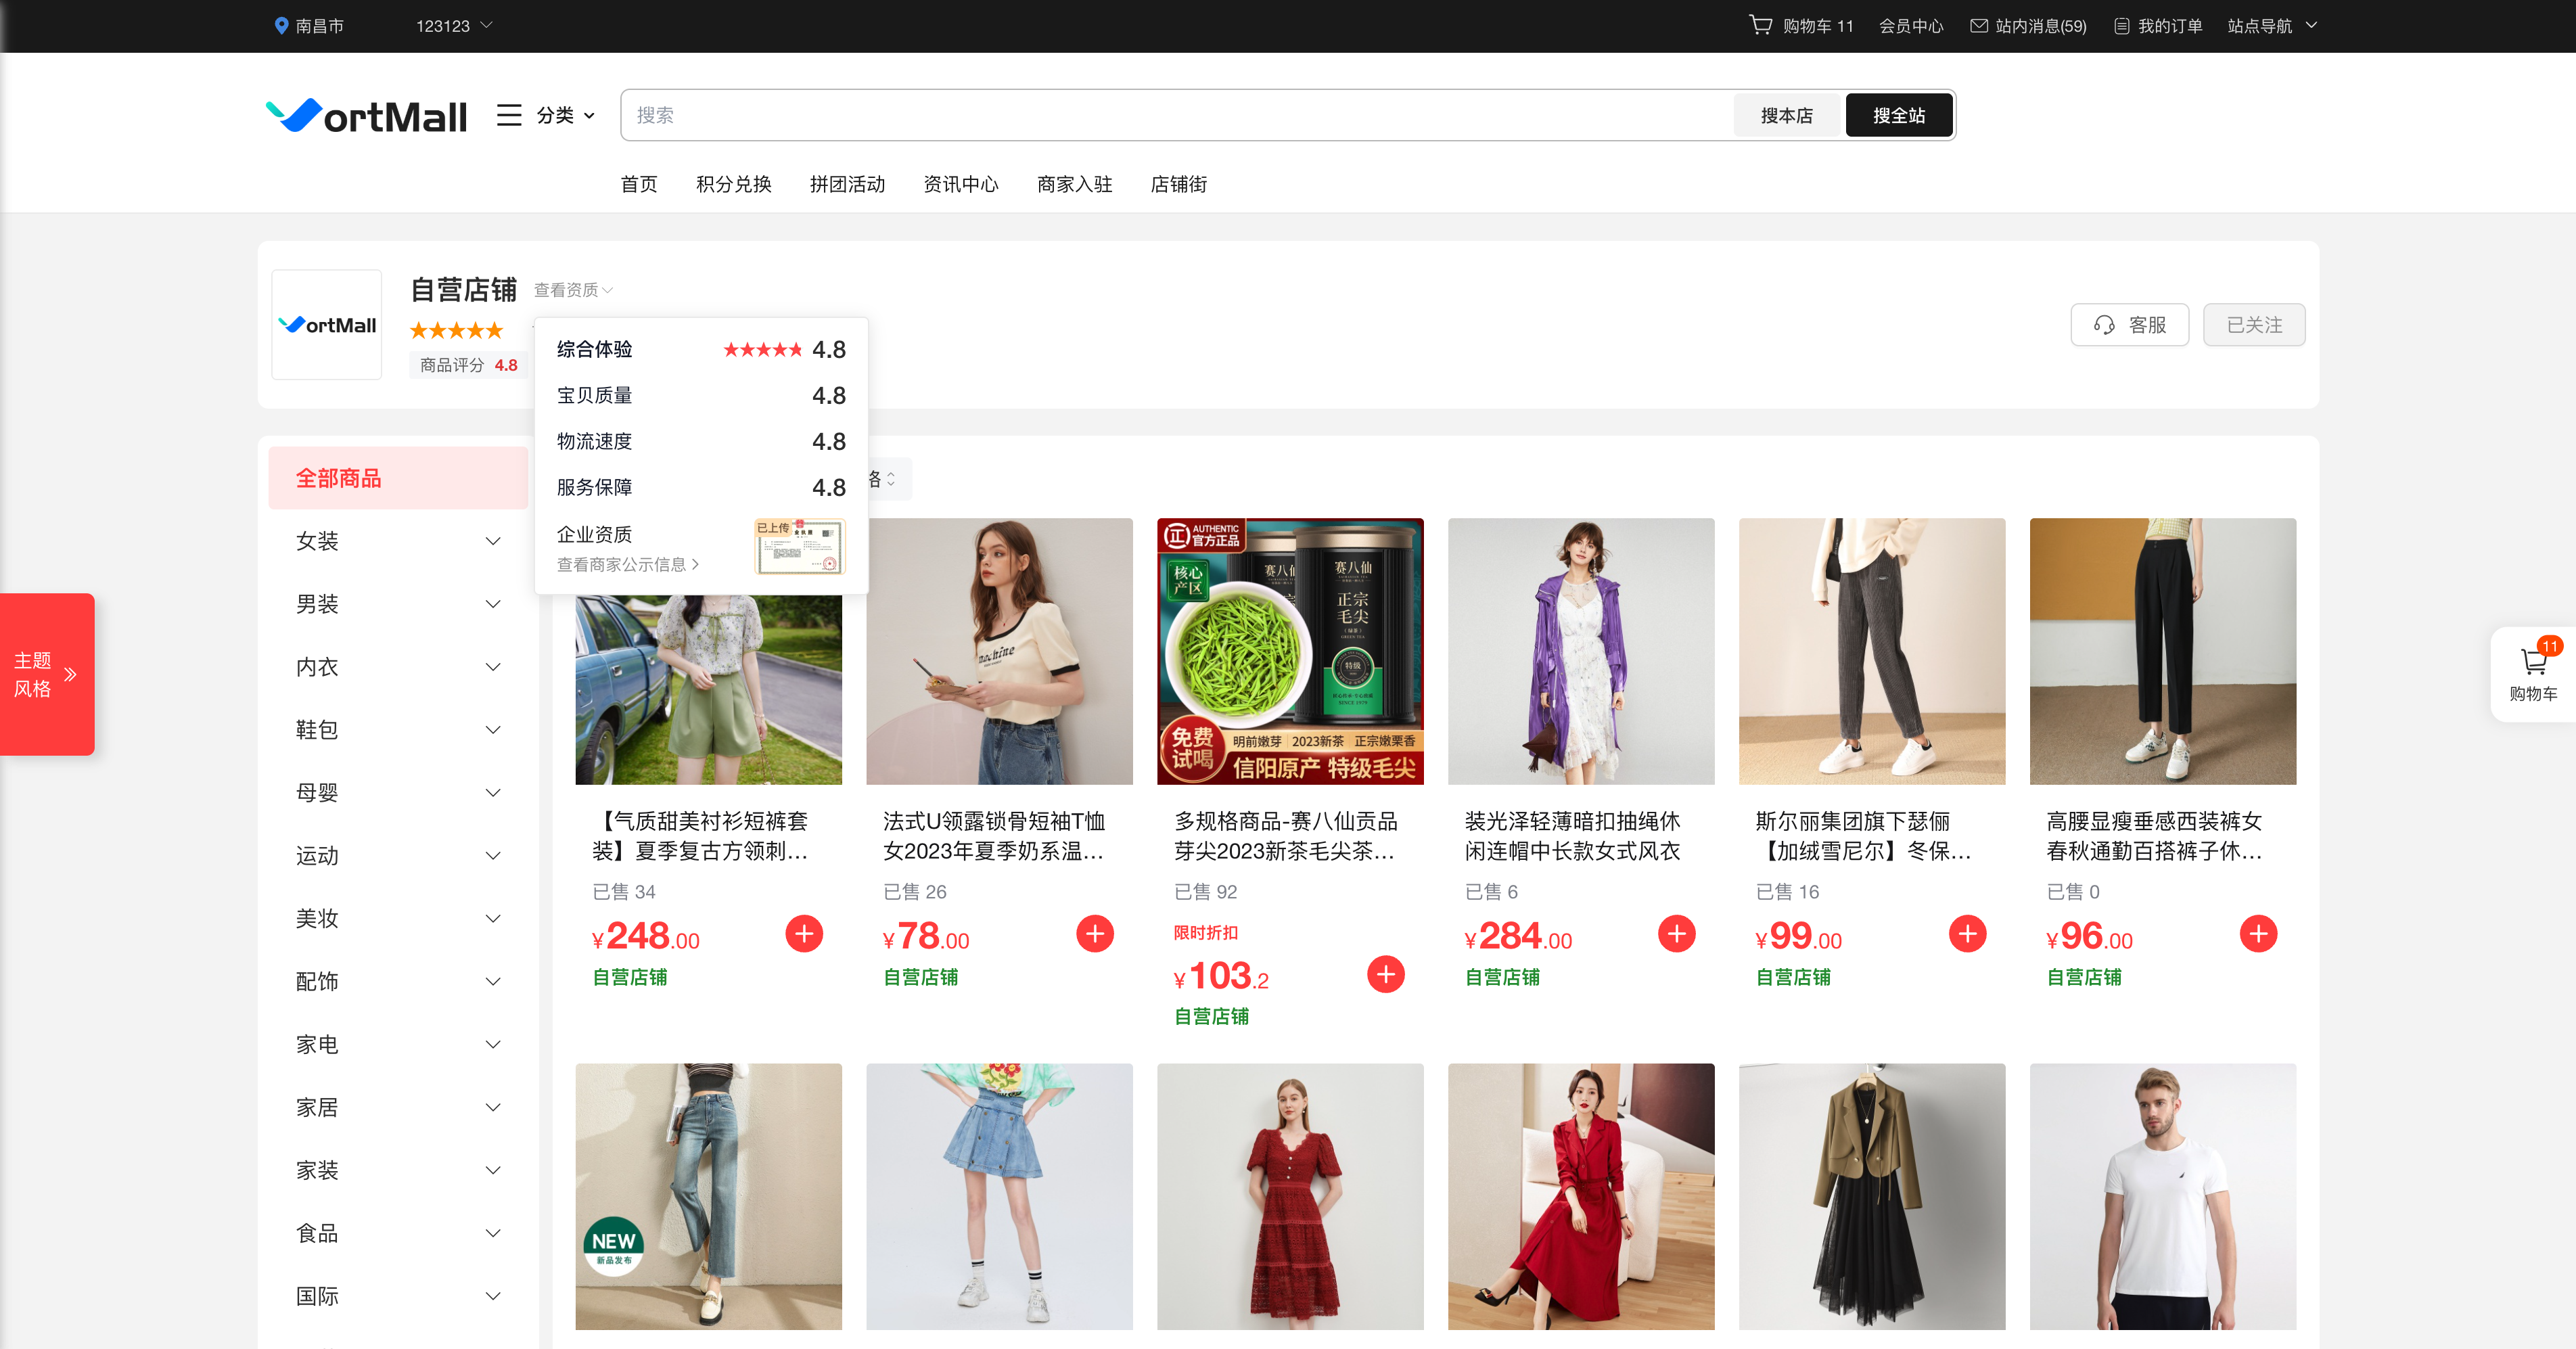Image resolution: width=2576 pixels, height=1349 pixels.
Task: Click the 企业资质 certificate thumbnail
Action: click(x=800, y=546)
